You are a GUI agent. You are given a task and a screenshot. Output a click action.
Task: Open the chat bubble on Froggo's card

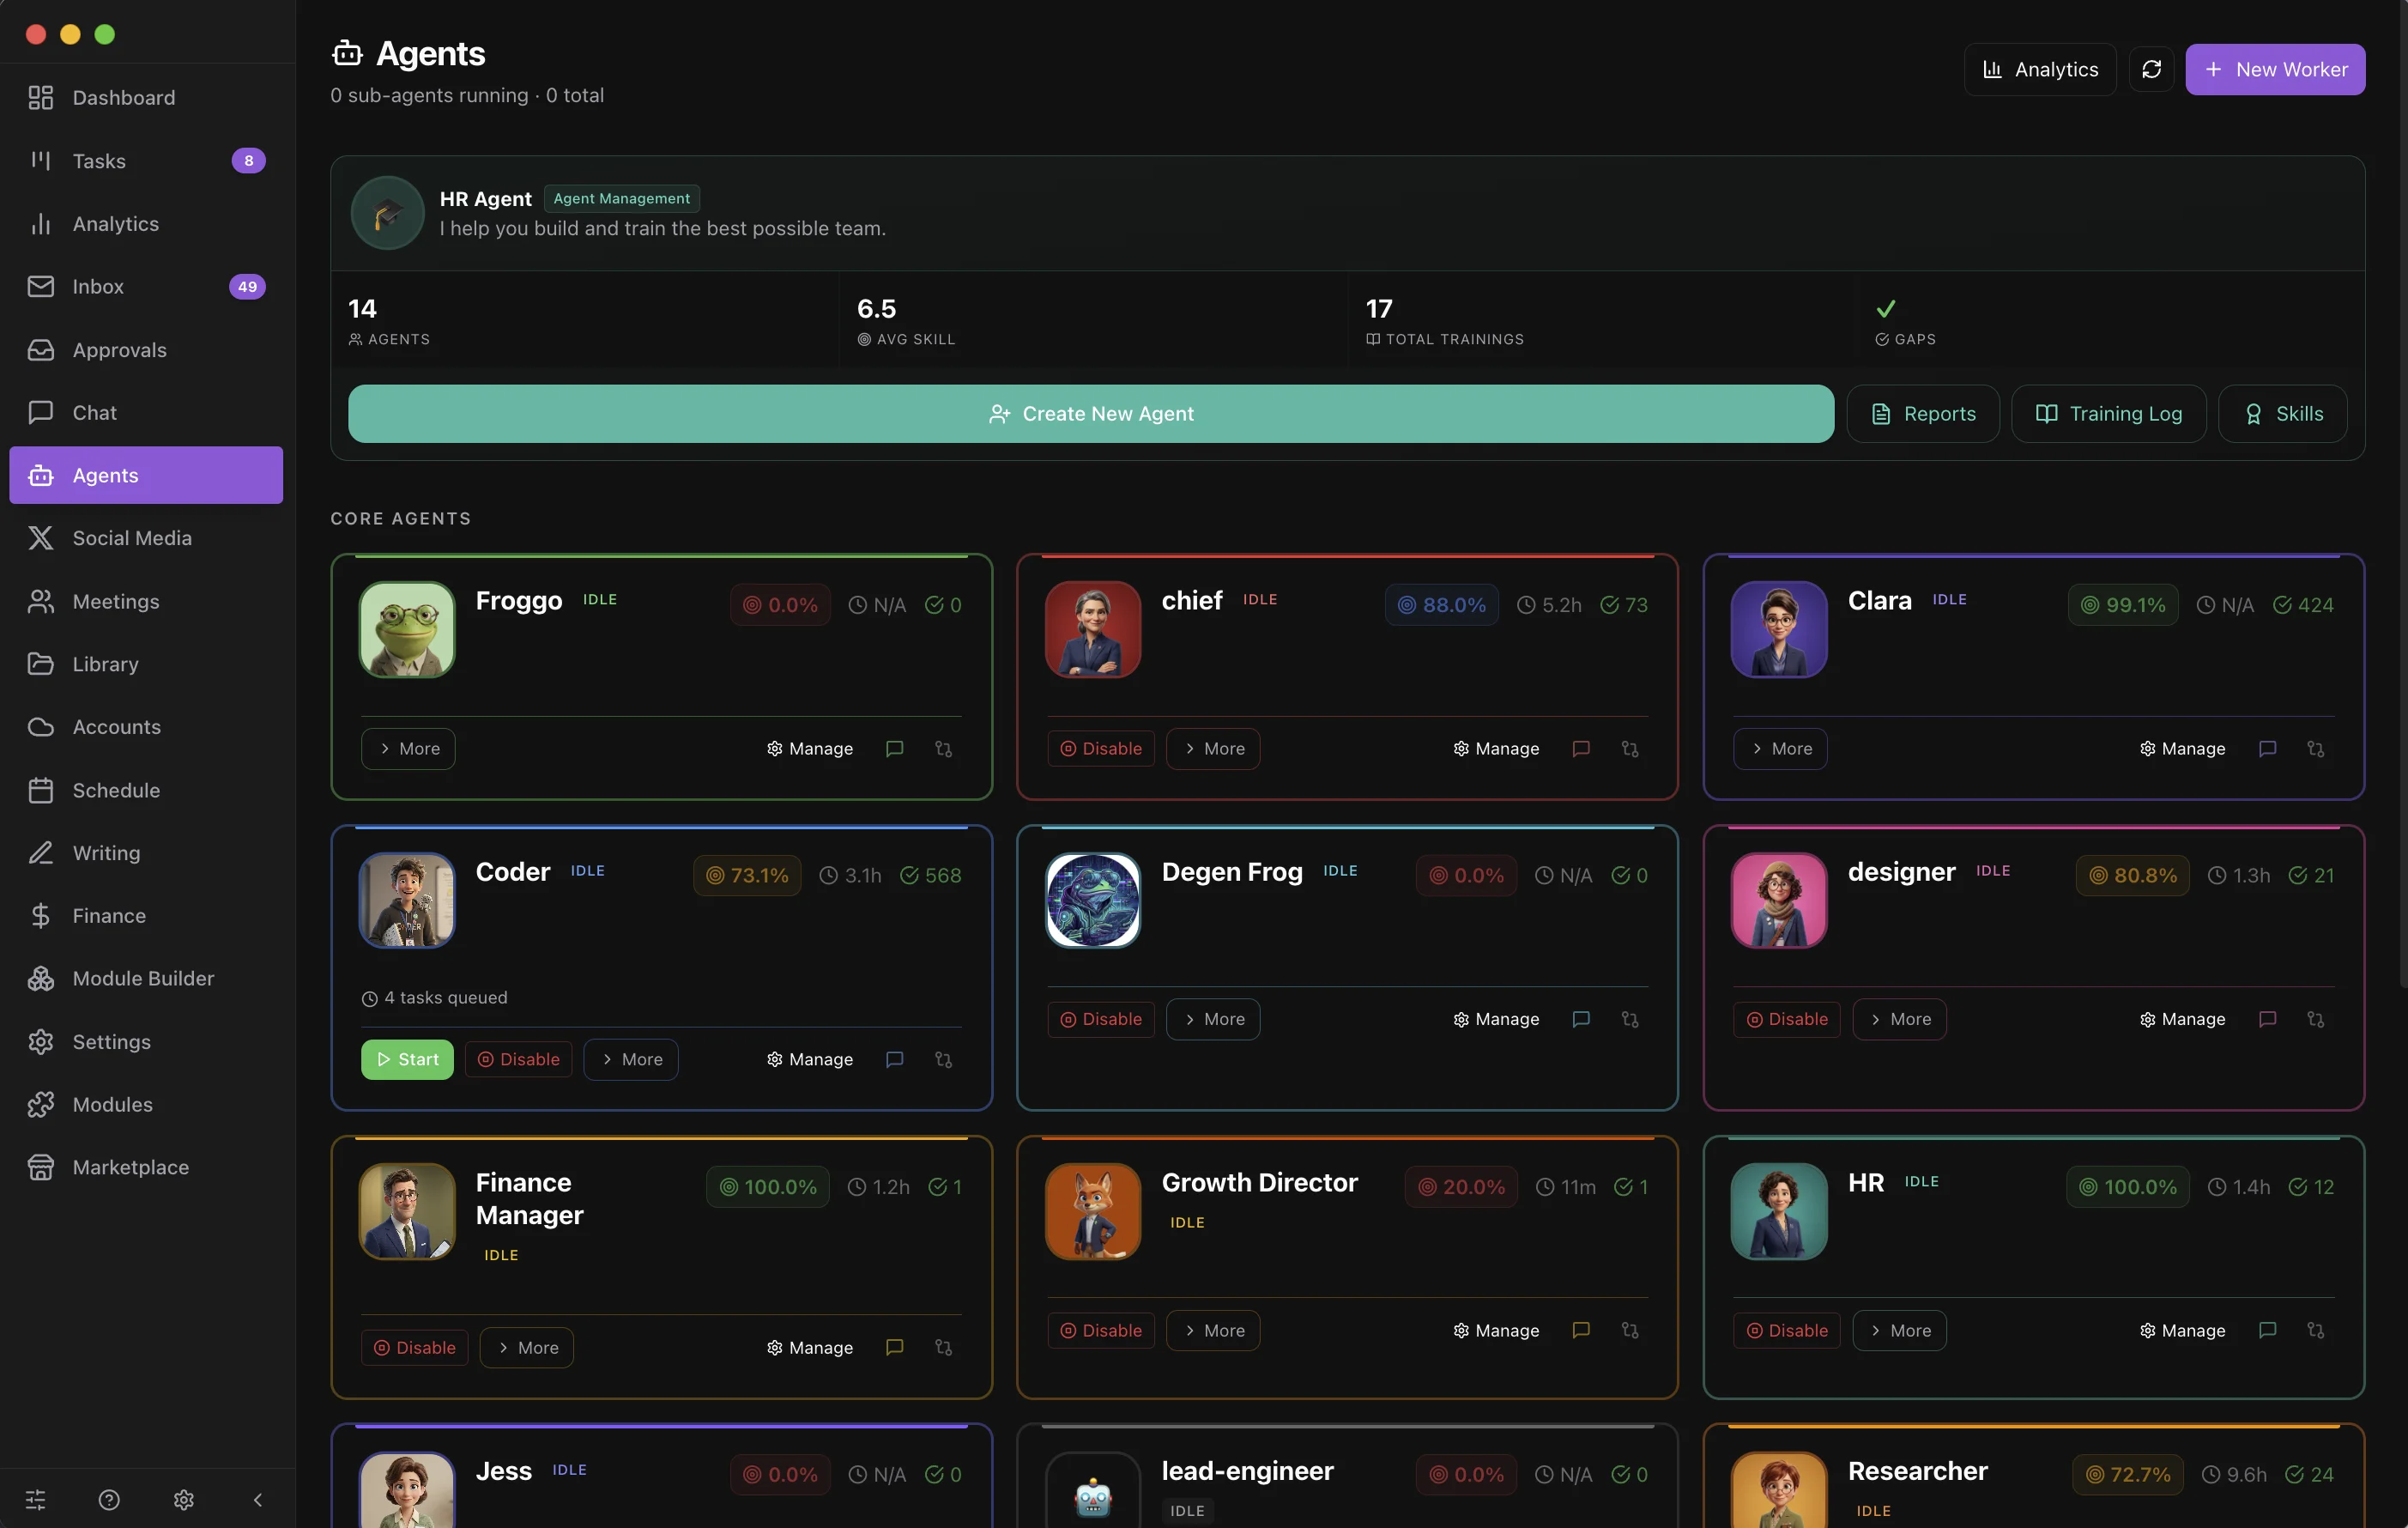click(x=894, y=748)
